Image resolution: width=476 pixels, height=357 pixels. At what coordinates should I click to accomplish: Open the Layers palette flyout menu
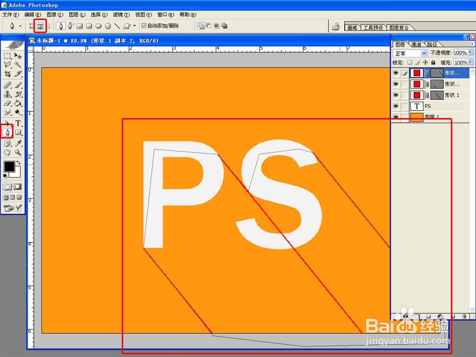[x=472, y=44]
